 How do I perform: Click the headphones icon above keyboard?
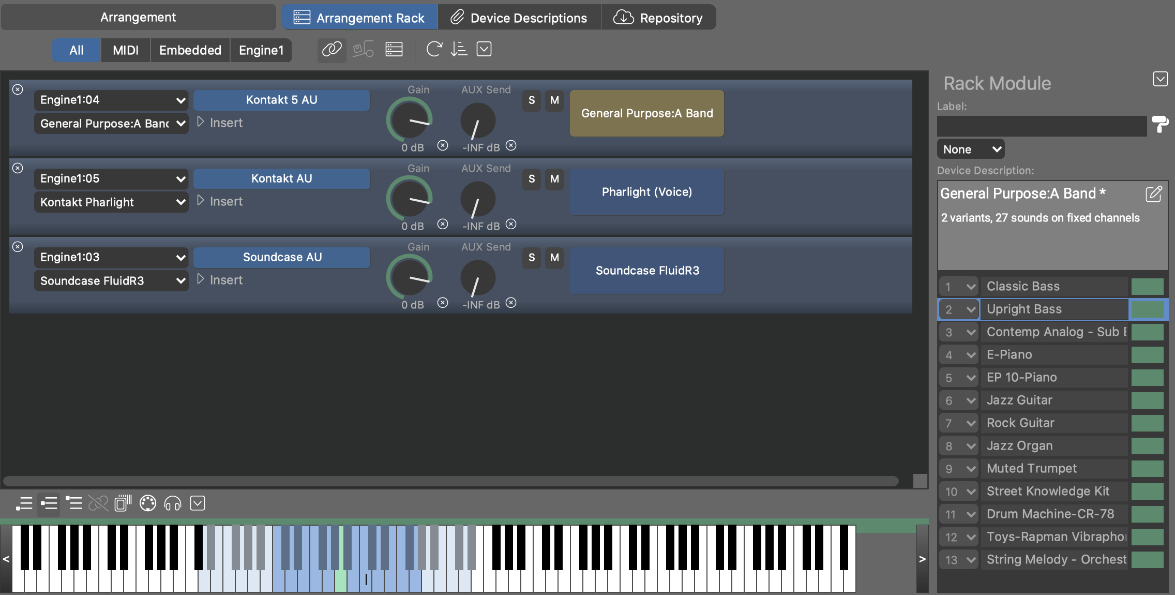point(173,503)
